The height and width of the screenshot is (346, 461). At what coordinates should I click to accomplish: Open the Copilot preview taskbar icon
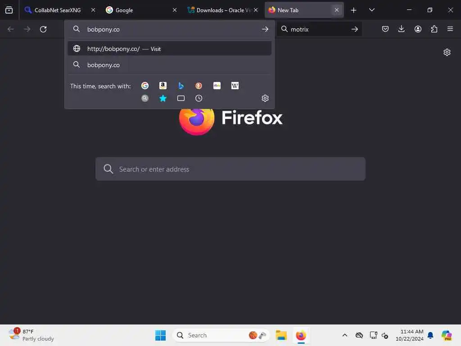tap(447, 335)
